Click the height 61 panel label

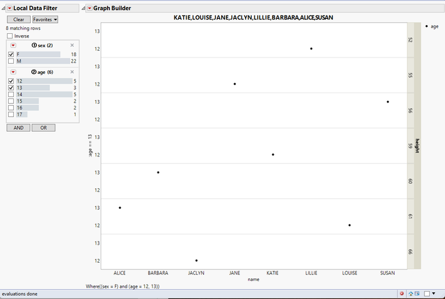pyautogui.click(x=411, y=216)
